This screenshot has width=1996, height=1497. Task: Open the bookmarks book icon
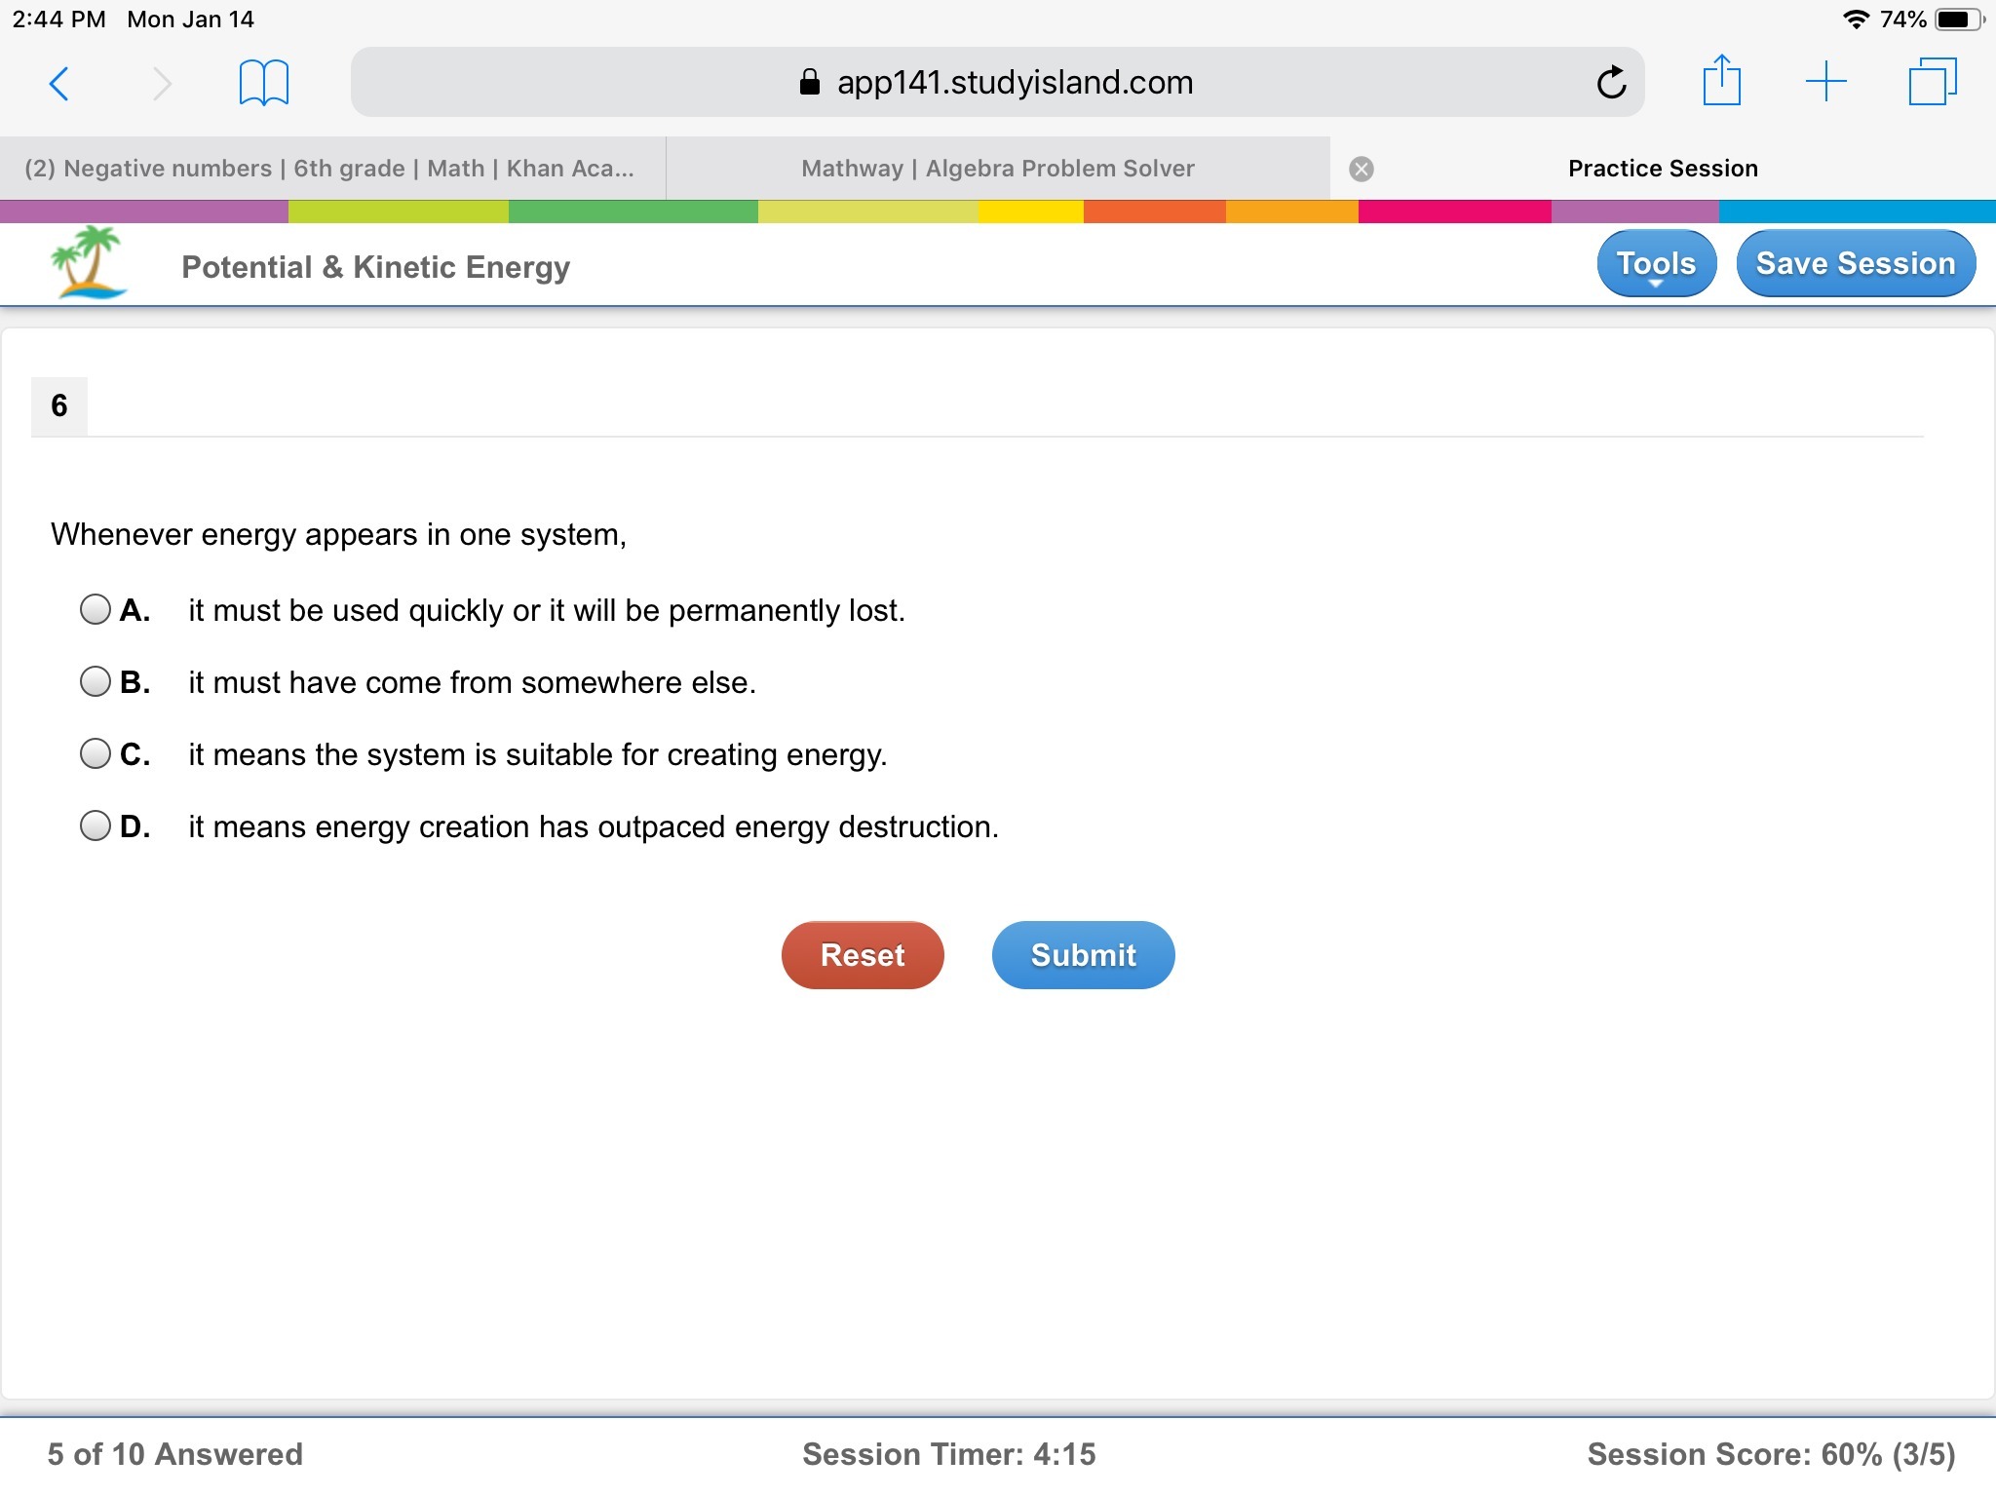click(x=263, y=83)
